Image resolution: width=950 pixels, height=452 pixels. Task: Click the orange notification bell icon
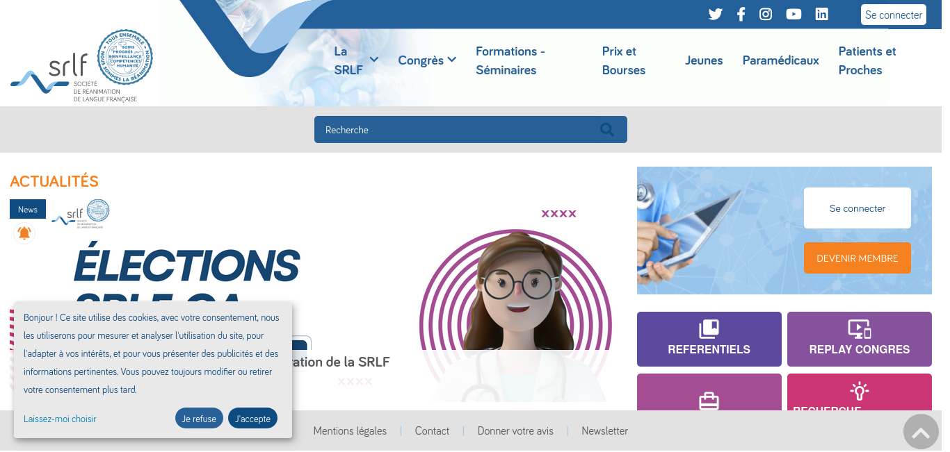pyautogui.click(x=24, y=233)
